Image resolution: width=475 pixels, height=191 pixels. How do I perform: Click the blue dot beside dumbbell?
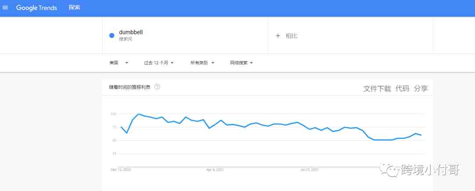pos(112,36)
